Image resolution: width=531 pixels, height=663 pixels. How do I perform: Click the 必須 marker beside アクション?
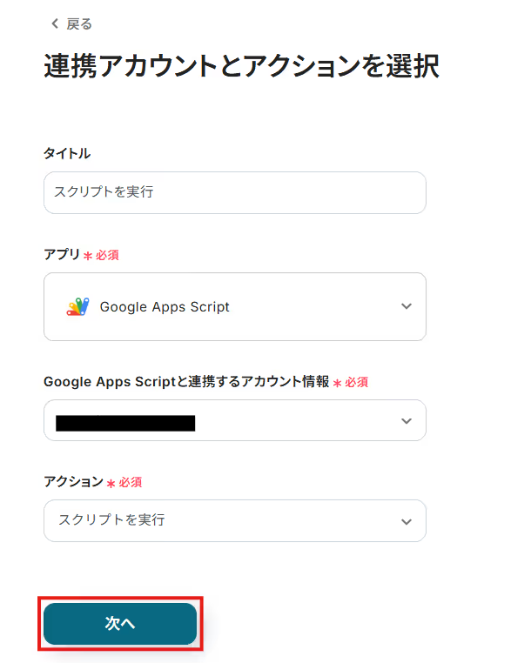tap(131, 483)
